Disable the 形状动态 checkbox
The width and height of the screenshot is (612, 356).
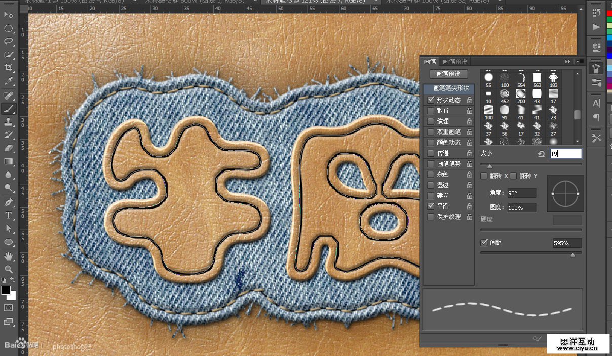431,100
